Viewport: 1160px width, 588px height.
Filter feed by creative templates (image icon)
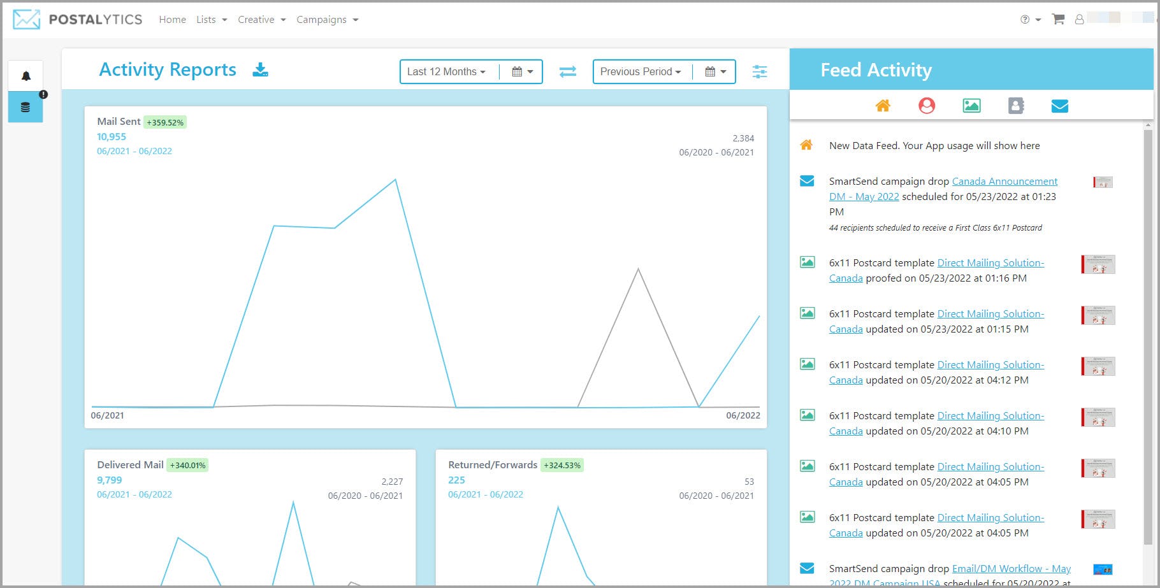coord(971,105)
